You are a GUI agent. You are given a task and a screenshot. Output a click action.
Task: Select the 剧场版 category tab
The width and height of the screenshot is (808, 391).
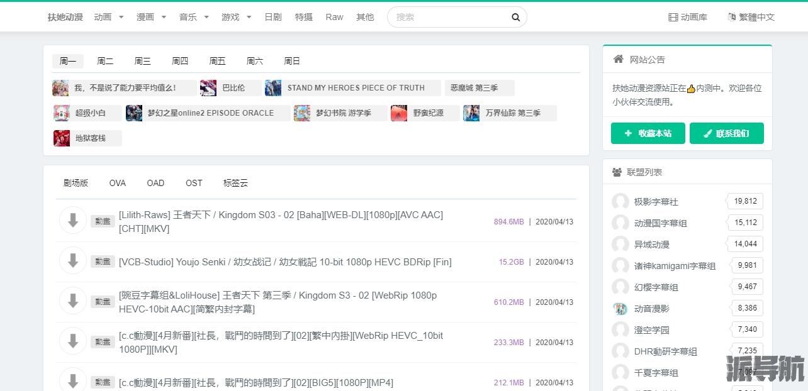(76, 183)
